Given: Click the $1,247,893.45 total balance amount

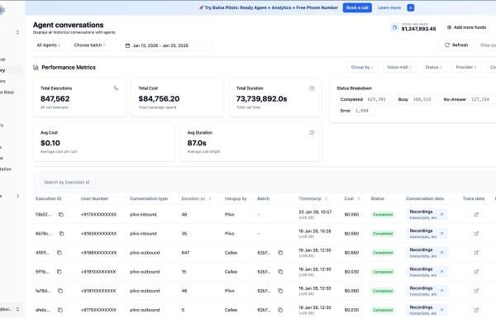Looking at the screenshot, I should (x=419, y=29).
